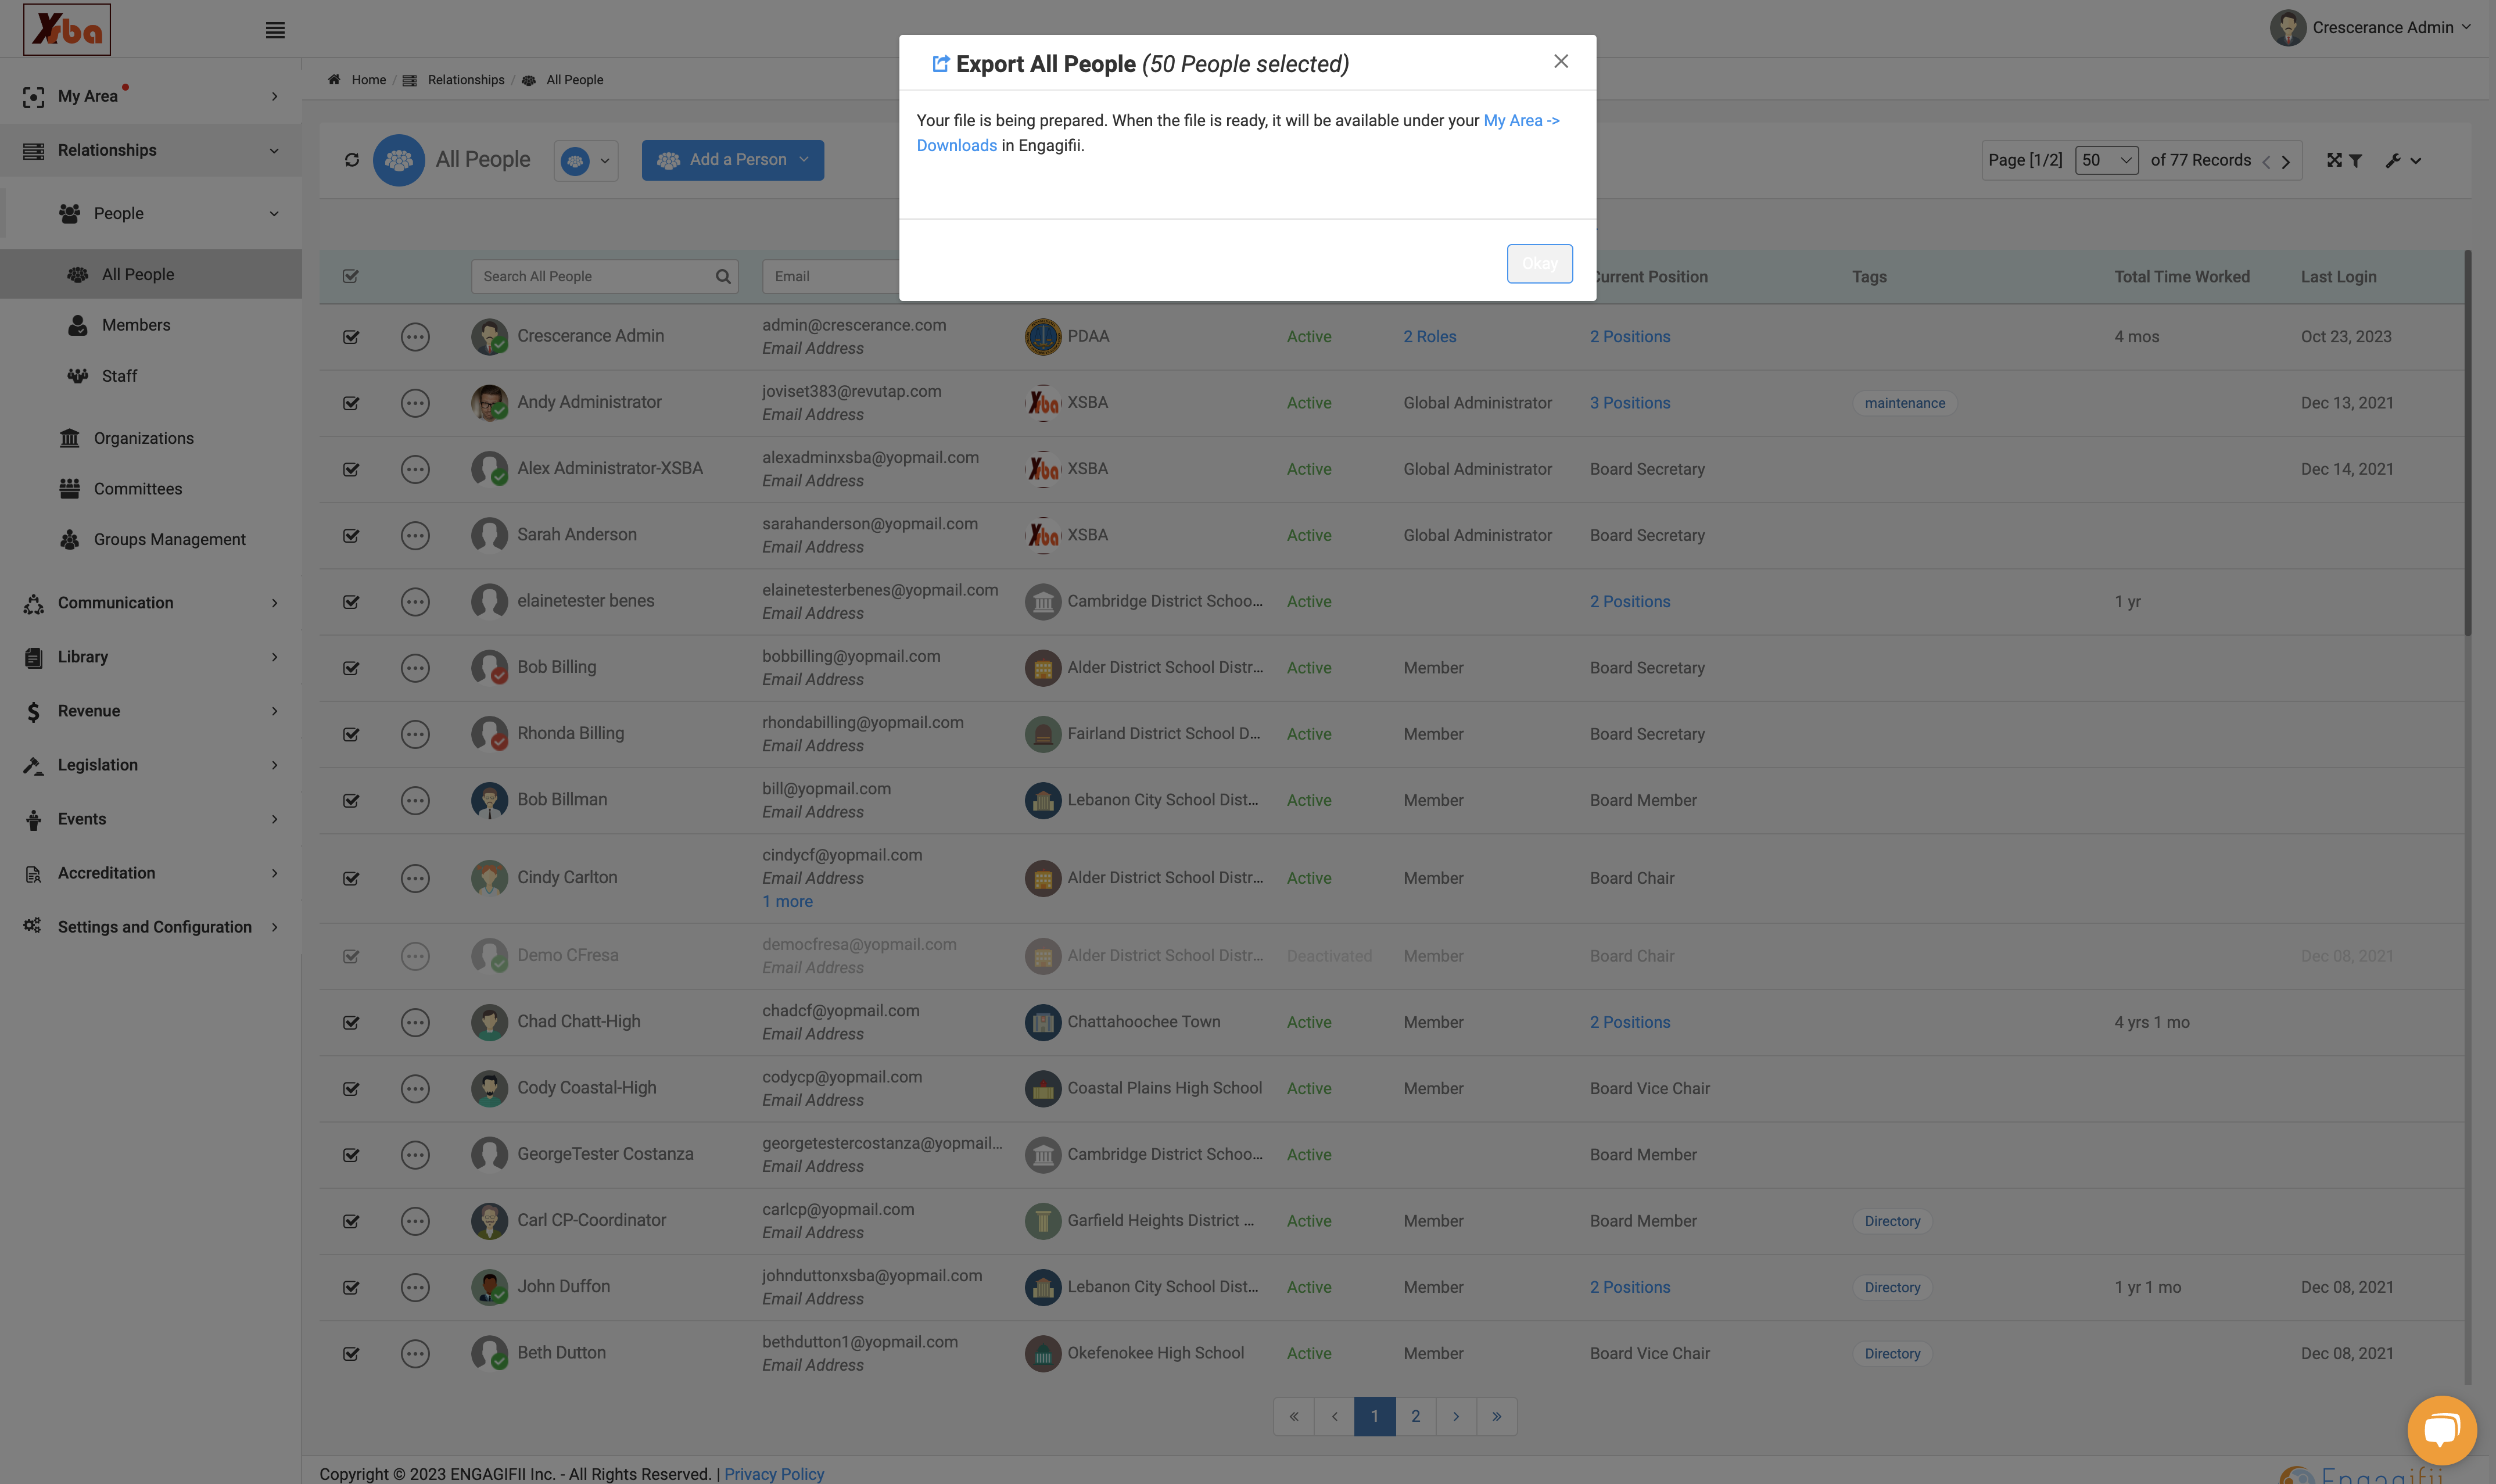Image resolution: width=2496 pixels, height=1484 pixels.
Task: Click Home icon in breadcrumb
Action: (334, 80)
